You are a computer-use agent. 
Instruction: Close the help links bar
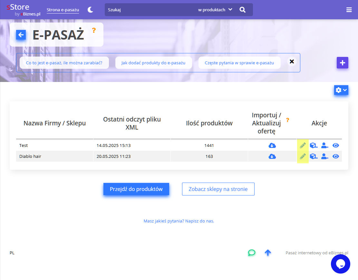[x=292, y=61]
